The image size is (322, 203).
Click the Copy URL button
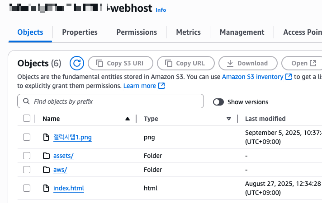coord(185,63)
